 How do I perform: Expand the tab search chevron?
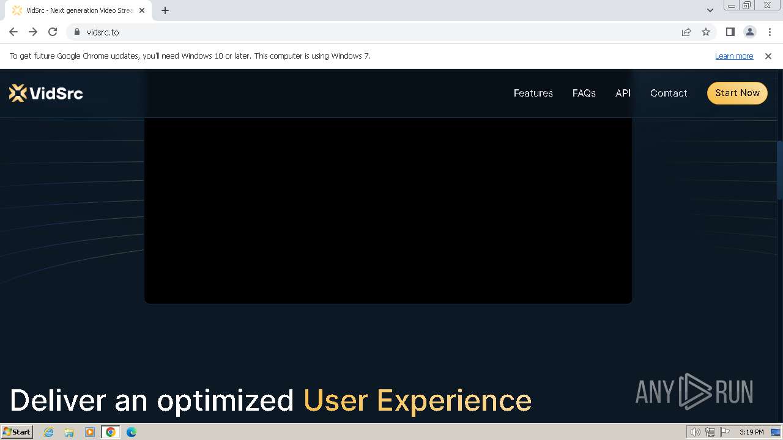(710, 10)
